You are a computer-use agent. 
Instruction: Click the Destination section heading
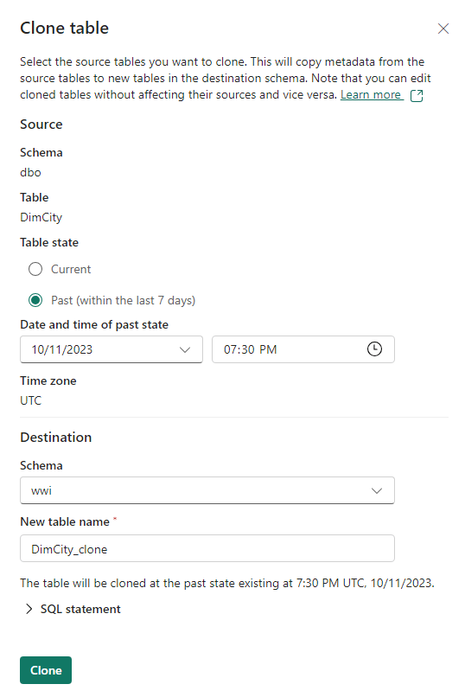pos(56,438)
